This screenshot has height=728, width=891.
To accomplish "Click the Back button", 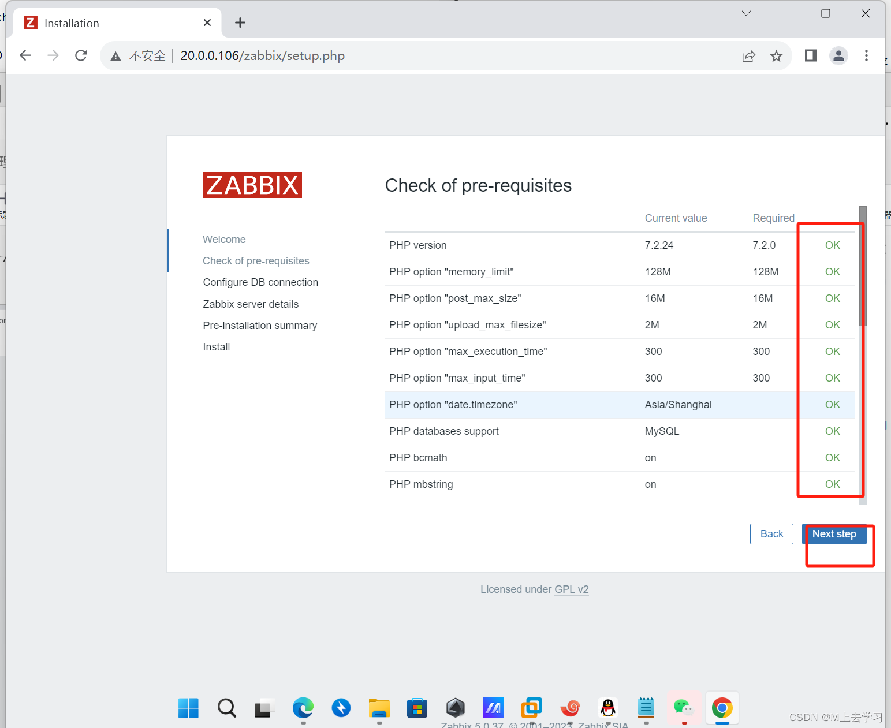I will [x=771, y=534].
